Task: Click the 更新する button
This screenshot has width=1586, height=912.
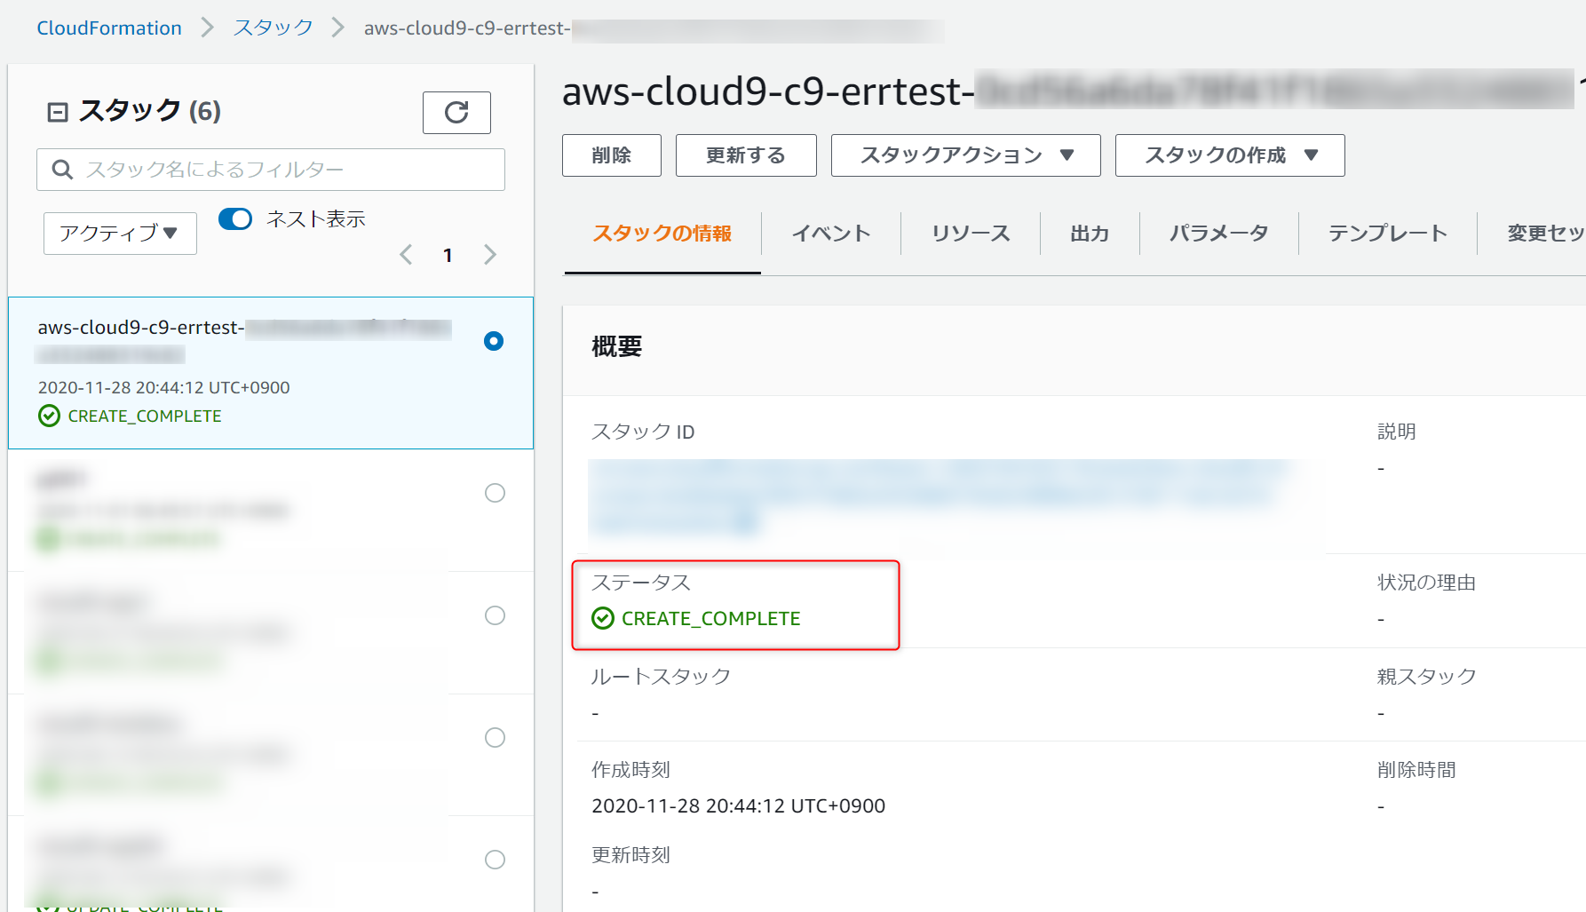Action: click(x=746, y=155)
